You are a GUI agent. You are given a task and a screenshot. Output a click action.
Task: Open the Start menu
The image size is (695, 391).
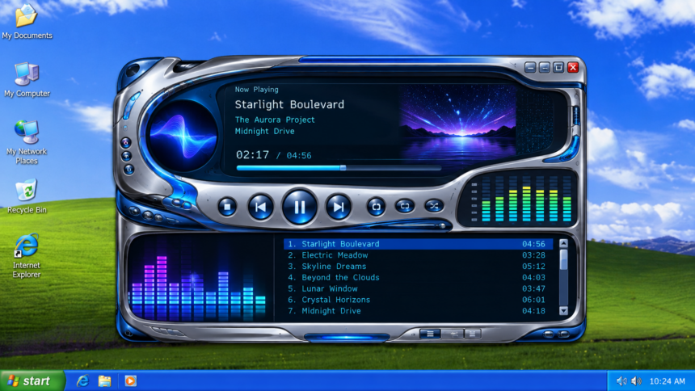[x=32, y=380]
